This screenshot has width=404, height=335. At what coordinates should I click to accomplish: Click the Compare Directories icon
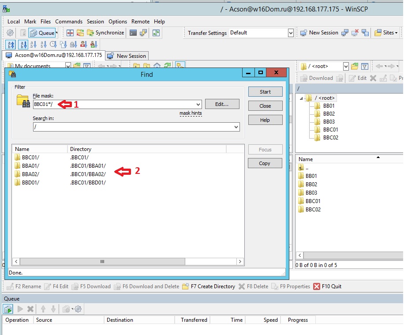(70, 33)
